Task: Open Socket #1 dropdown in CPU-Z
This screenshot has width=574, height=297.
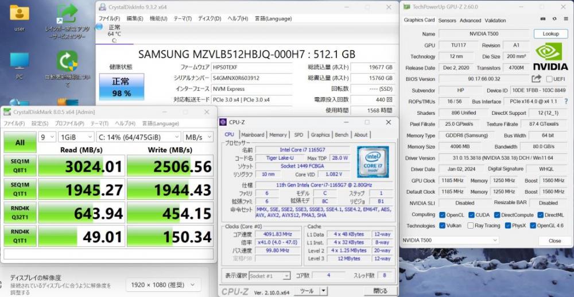Action: (269, 276)
